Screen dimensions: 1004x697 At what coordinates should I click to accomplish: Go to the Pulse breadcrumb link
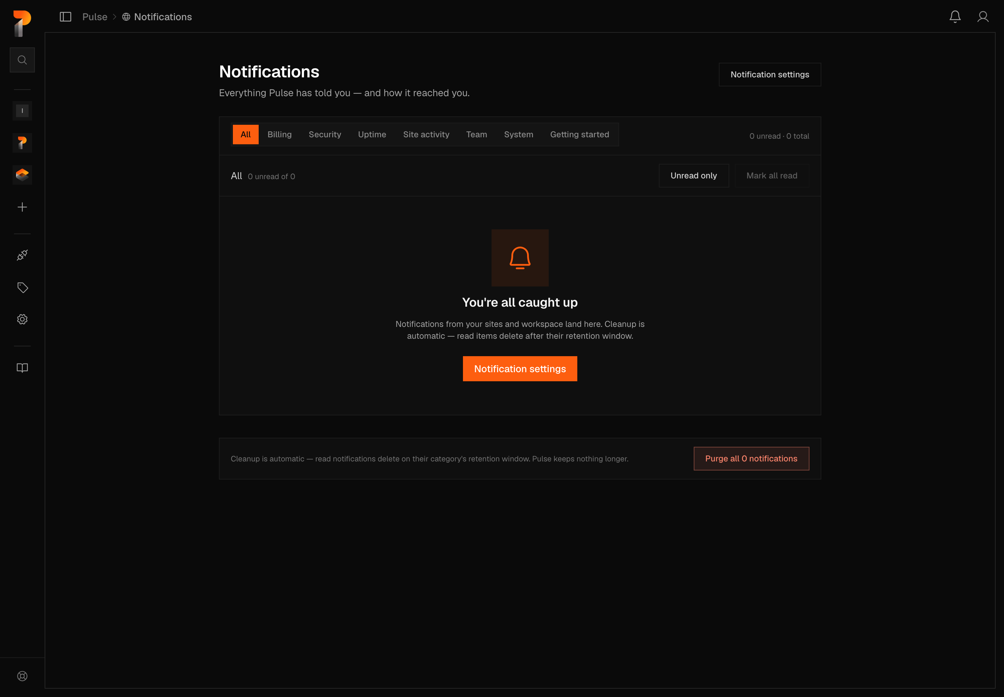click(95, 17)
